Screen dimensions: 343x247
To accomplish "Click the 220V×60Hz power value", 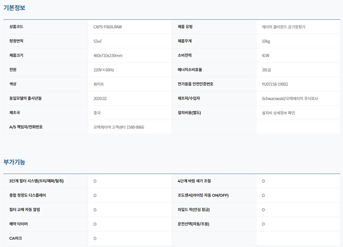I will tap(104, 70).
